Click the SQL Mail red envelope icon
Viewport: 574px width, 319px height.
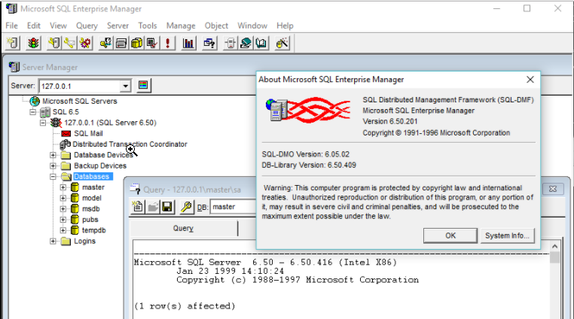pos(66,133)
